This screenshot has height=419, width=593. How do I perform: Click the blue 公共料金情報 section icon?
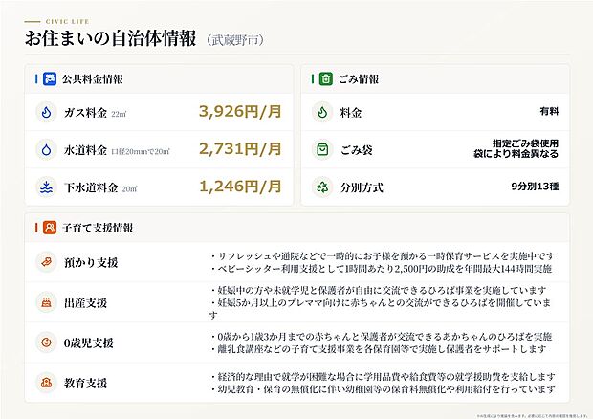pos(50,79)
